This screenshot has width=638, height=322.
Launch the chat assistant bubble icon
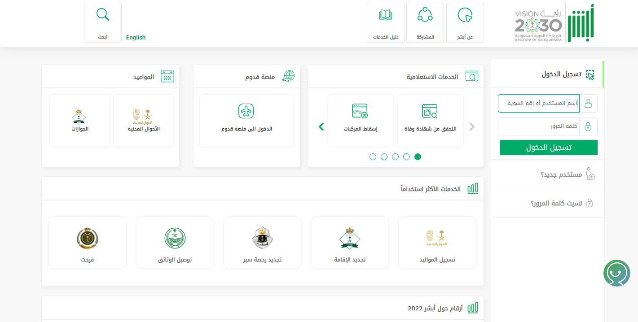pyautogui.click(x=617, y=273)
